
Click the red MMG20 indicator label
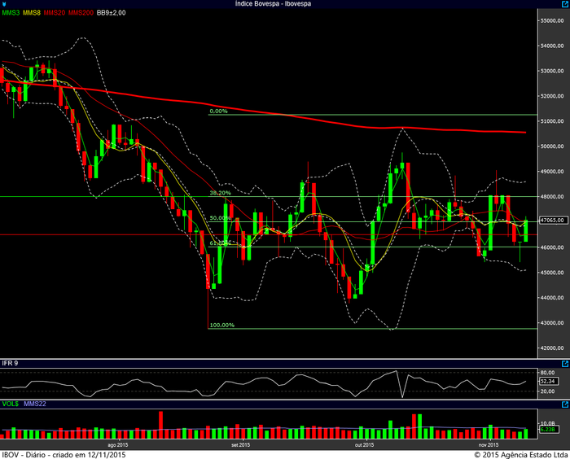click(55, 13)
